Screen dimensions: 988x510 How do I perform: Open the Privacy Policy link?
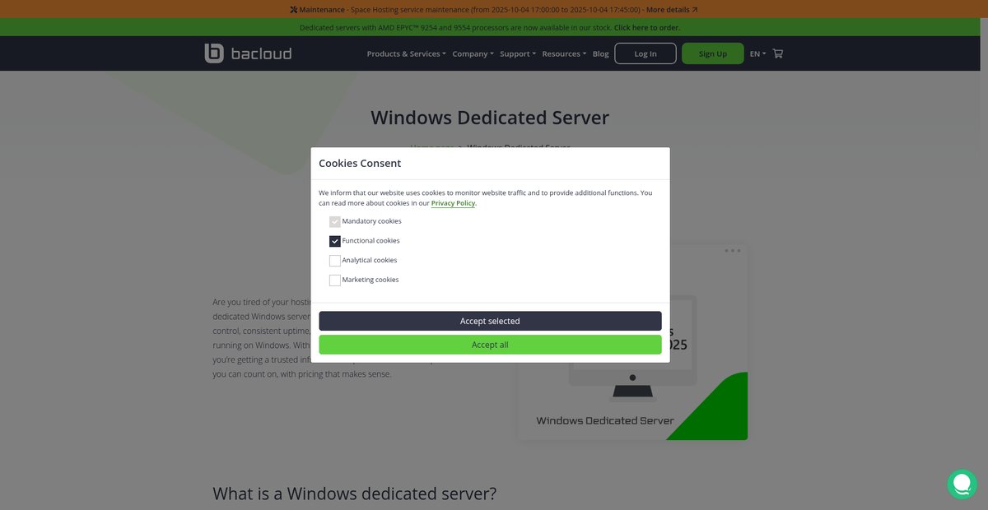coord(454,203)
